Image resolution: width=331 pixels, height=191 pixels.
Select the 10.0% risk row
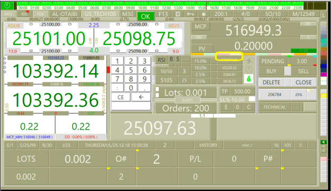200,68
